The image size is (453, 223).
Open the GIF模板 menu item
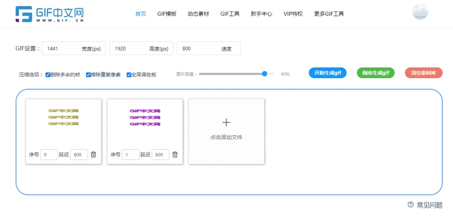tap(166, 14)
